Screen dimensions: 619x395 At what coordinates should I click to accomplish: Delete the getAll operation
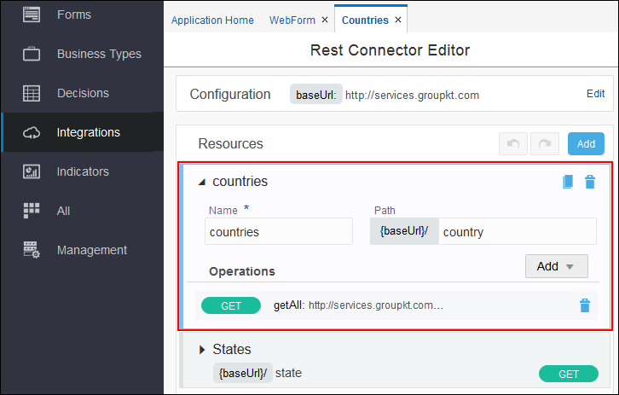[585, 305]
